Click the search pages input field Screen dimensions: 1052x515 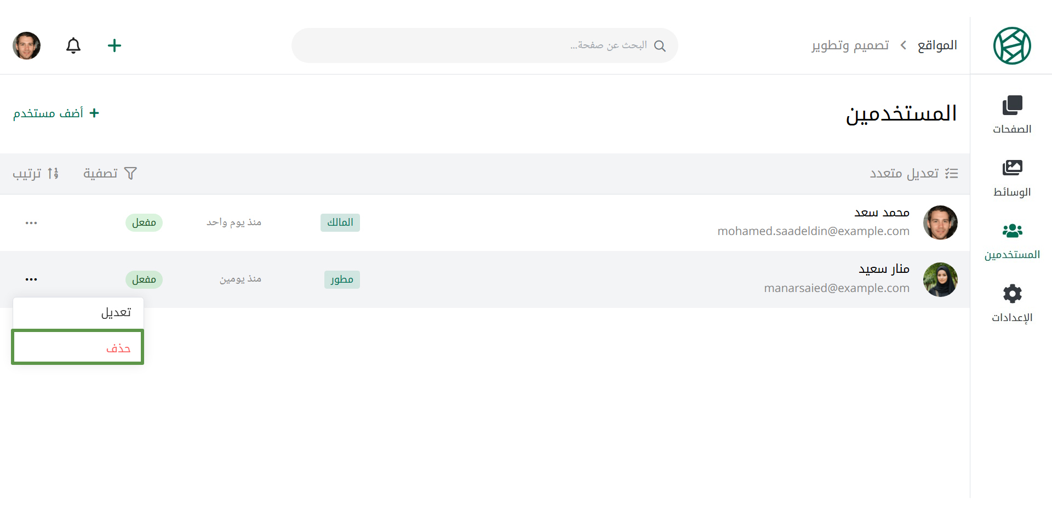tap(485, 45)
